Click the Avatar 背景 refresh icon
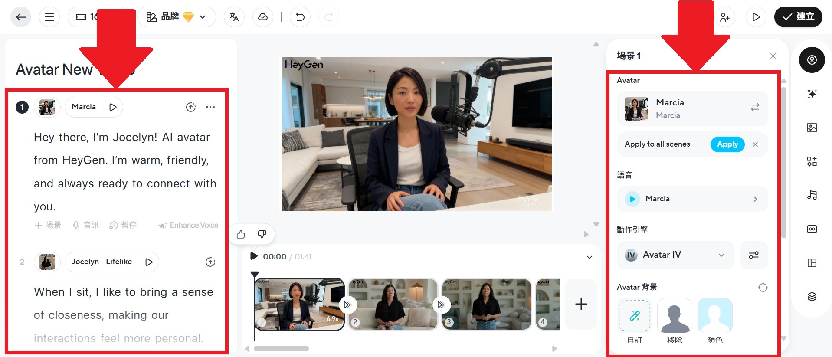832x357 pixels. (763, 288)
